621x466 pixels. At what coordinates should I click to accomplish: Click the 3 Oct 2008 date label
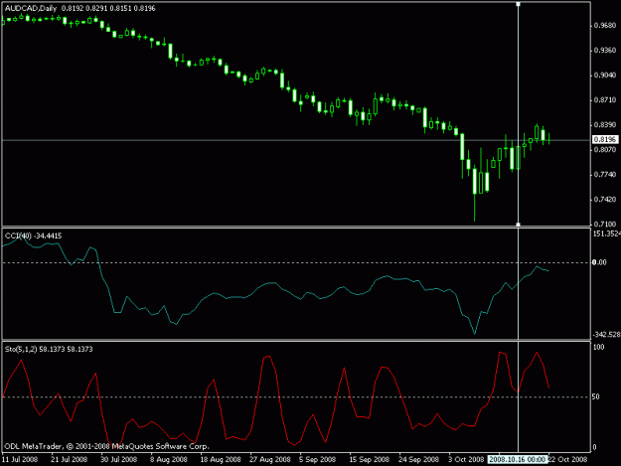pyautogui.click(x=466, y=459)
